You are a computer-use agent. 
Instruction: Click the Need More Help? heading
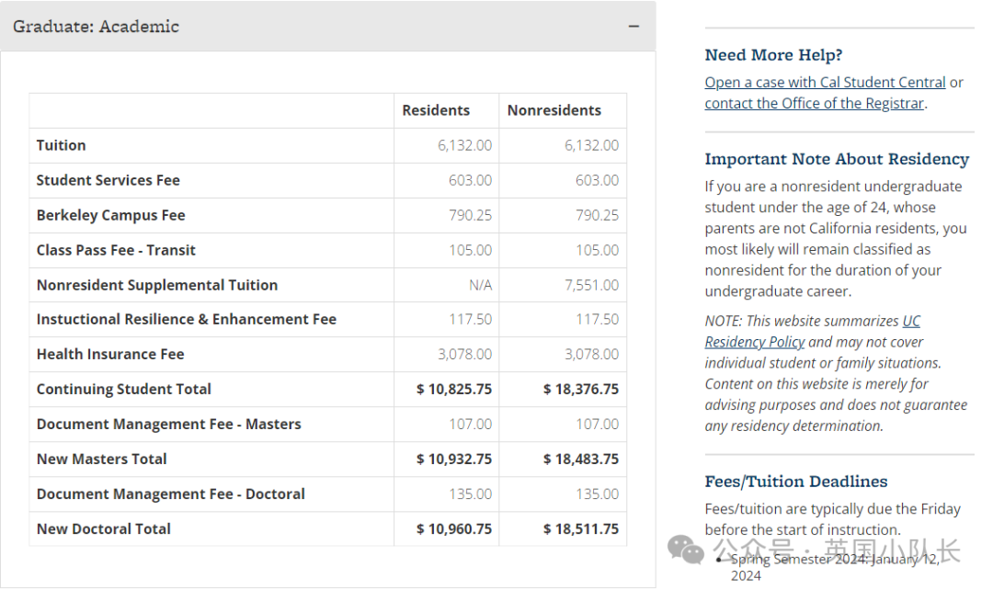tap(773, 55)
